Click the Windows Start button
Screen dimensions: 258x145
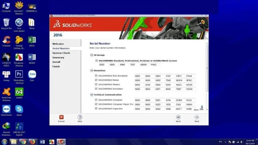pyautogui.click(x=4, y=142)
